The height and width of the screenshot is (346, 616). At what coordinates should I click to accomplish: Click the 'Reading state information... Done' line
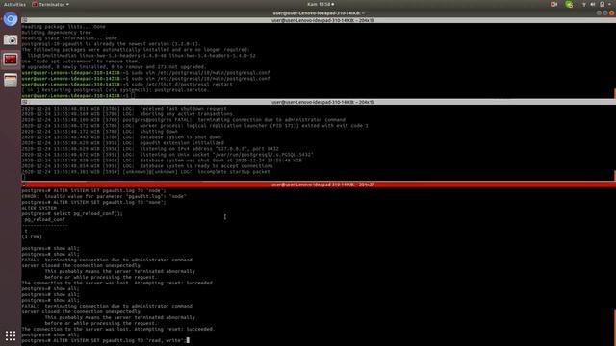point(69,38)
